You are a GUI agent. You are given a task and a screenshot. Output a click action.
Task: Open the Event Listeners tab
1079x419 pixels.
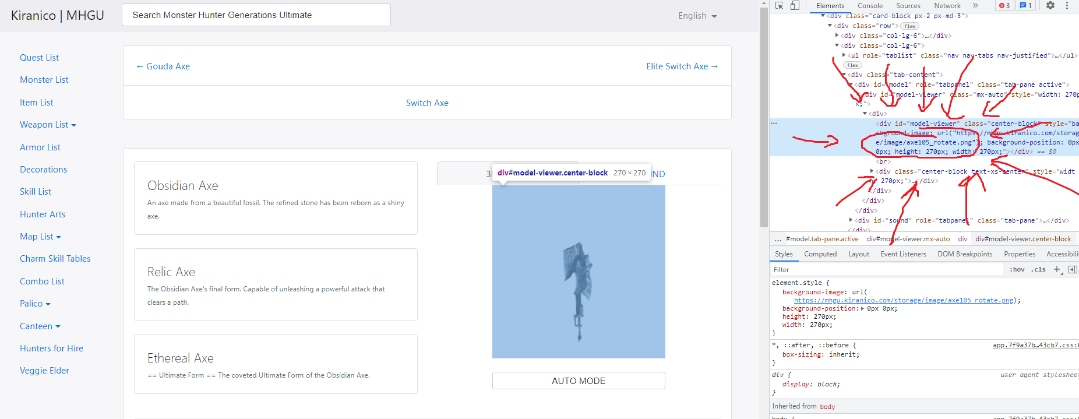[903, 254]
